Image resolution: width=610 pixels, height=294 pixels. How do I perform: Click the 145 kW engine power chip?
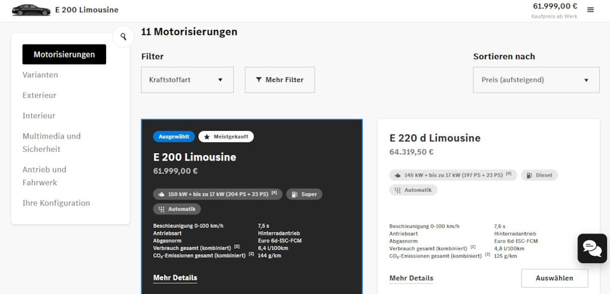click(x=453, y=175)
